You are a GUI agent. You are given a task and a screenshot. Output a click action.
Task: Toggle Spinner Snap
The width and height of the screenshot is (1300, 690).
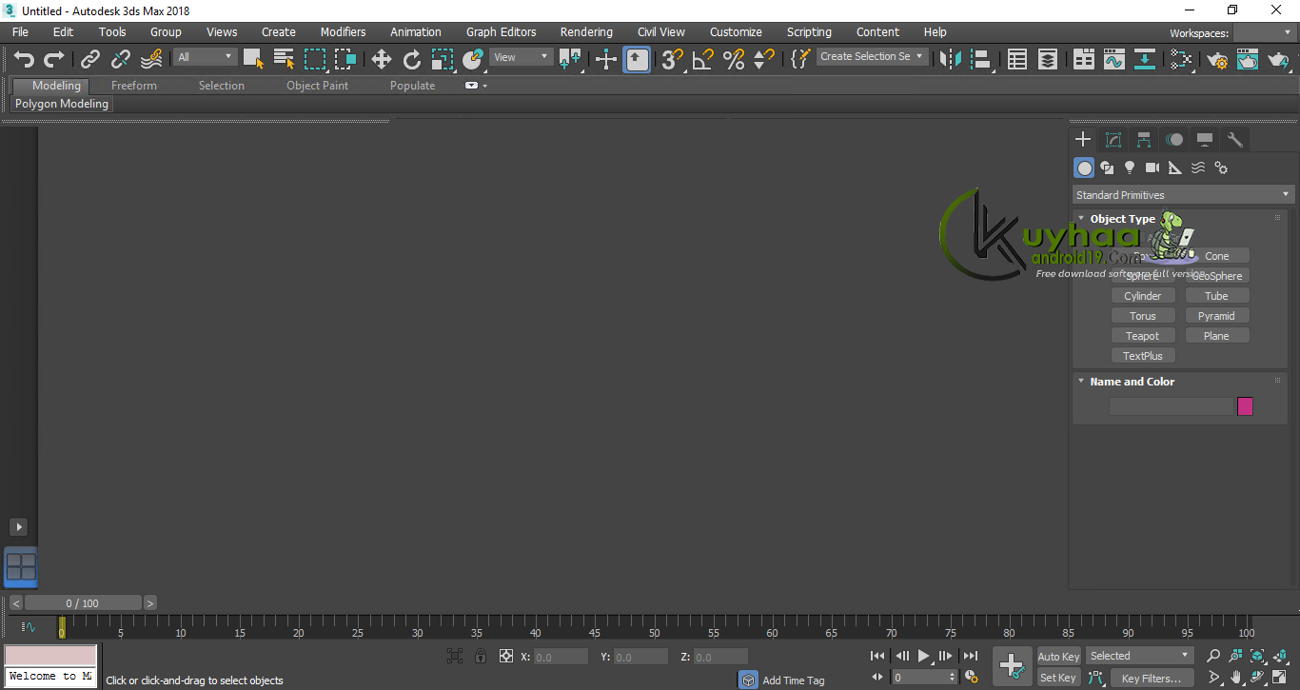764,60
